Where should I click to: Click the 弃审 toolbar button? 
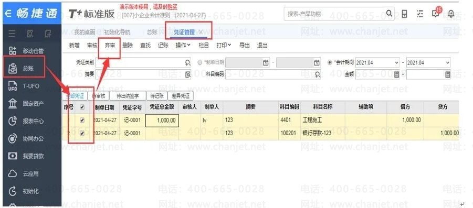(110, 45)
